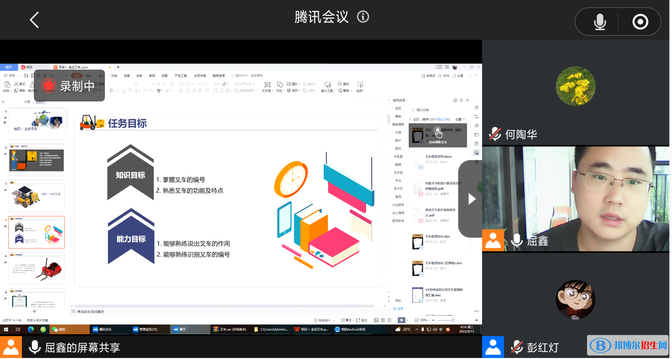The image size is (672, 359).
Task: Open the 图片 picture dropdown
Action: pos(294,84)
